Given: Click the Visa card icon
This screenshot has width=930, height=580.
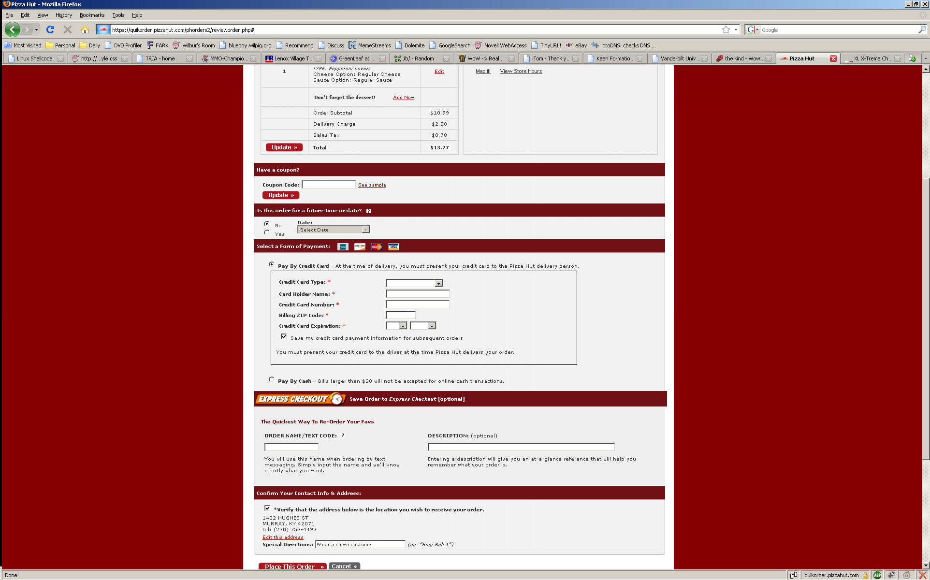Looking at the screenshot, I should pos(393,246).
